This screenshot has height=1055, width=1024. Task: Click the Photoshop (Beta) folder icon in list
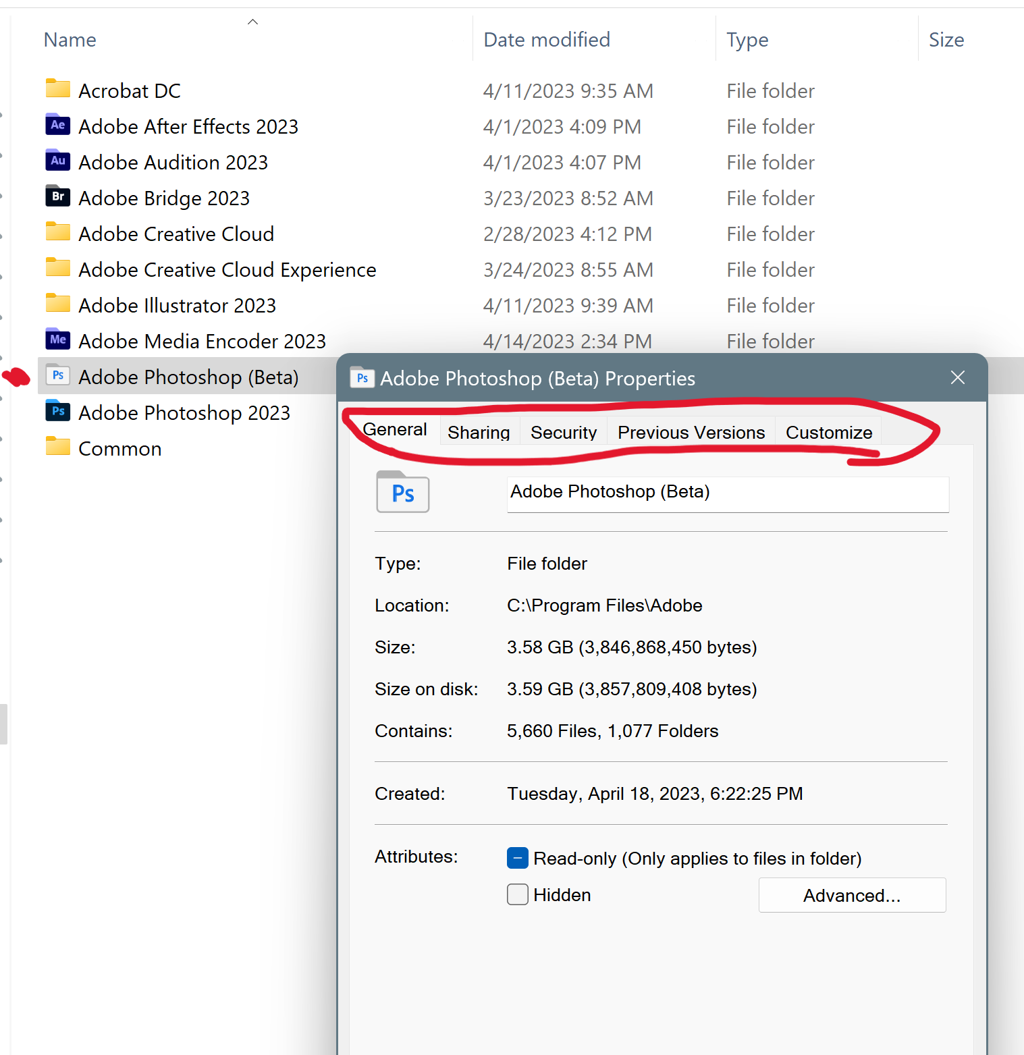click(58, 375)
